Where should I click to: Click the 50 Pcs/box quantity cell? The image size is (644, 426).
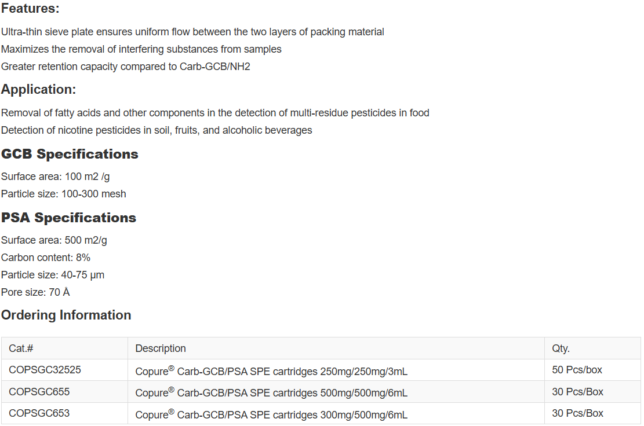[577, 370]
